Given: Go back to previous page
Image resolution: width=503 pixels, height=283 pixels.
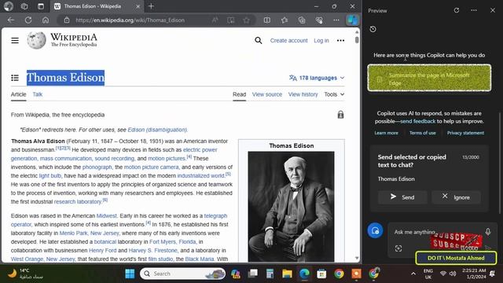Looking at the screenshot, I should point(11,20).
